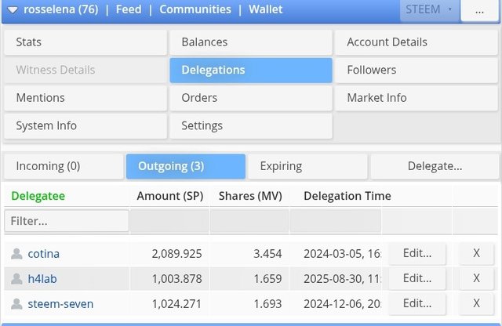The width and height of the screenshot is (502, 326).
Task: Remove the cotina delegation with X
Action: (476, 254)
